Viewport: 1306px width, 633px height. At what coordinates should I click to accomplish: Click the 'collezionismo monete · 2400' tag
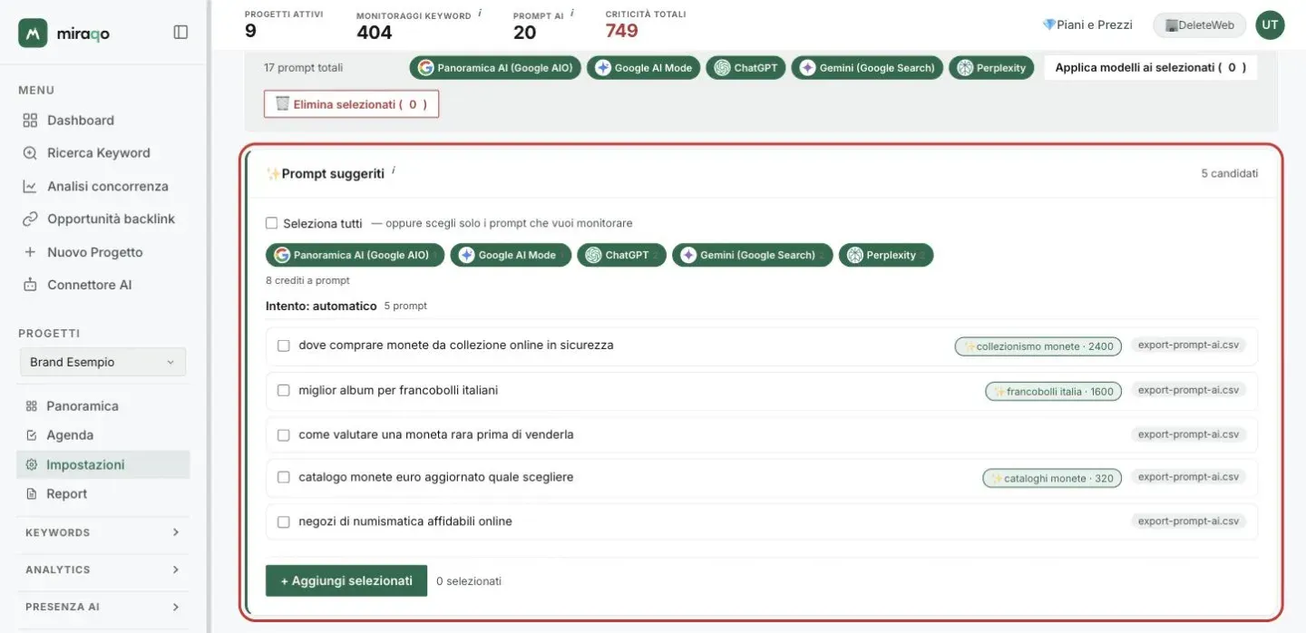coord(1038,346)
